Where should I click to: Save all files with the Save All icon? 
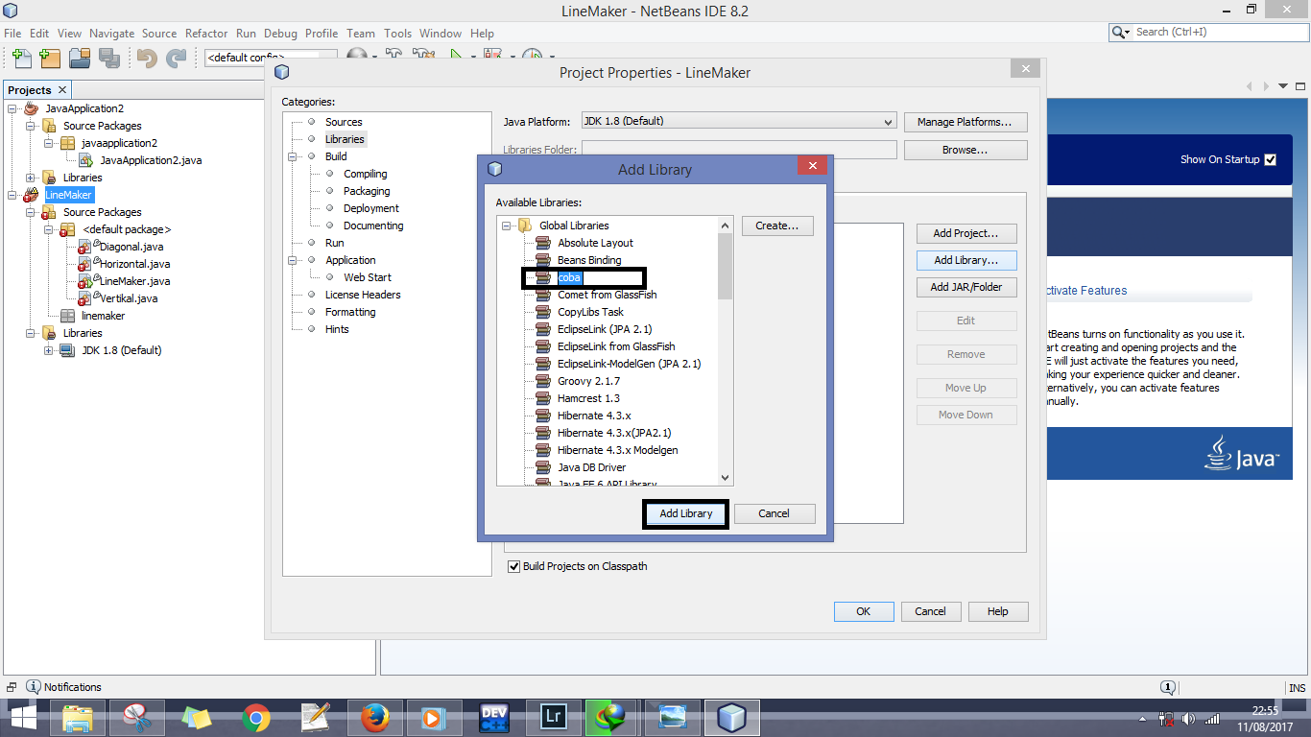(x=108, y=59)
